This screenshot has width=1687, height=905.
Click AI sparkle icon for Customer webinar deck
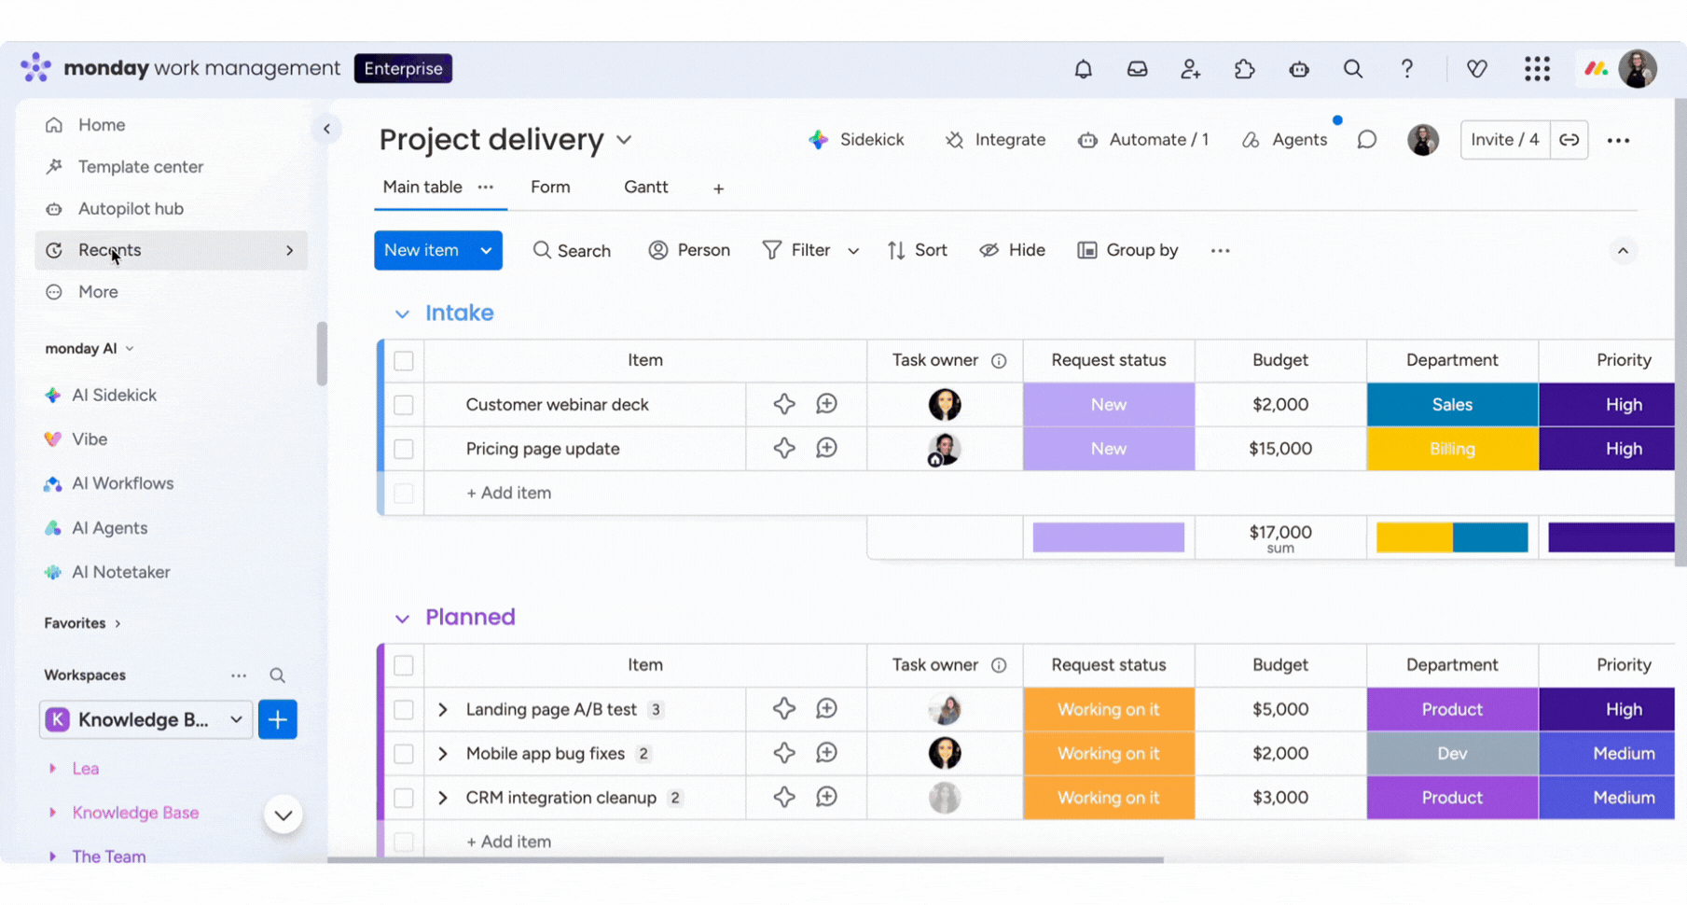[783, 404]
